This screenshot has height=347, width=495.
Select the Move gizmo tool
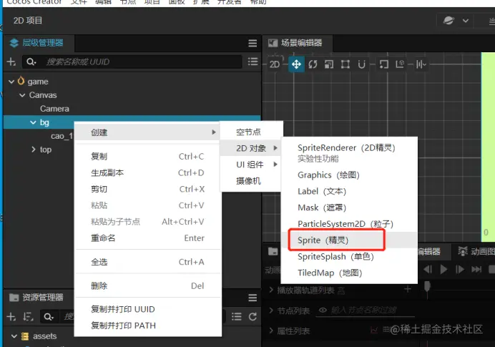pos(296,64)
